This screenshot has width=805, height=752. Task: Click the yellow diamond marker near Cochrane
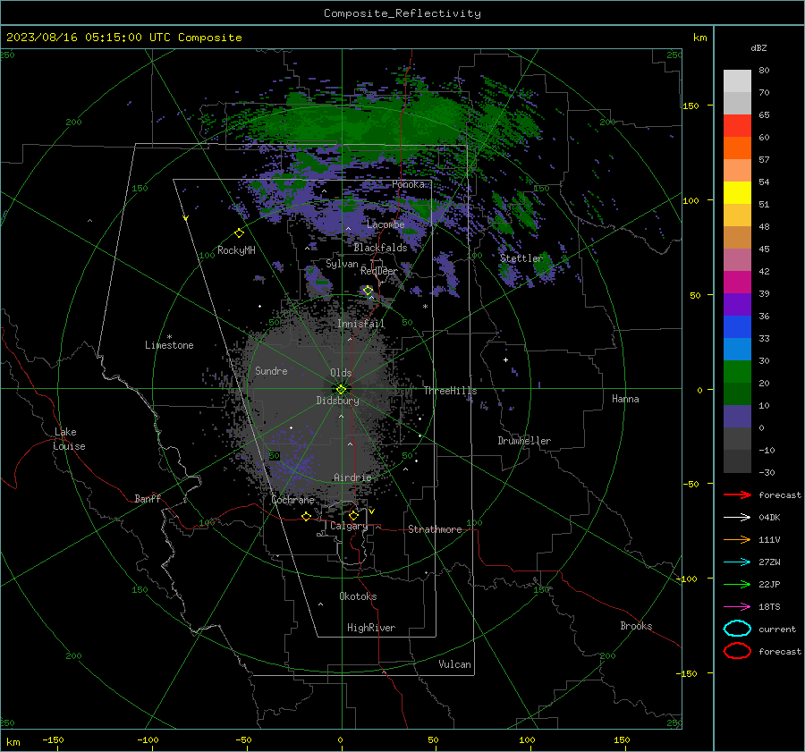306,517
